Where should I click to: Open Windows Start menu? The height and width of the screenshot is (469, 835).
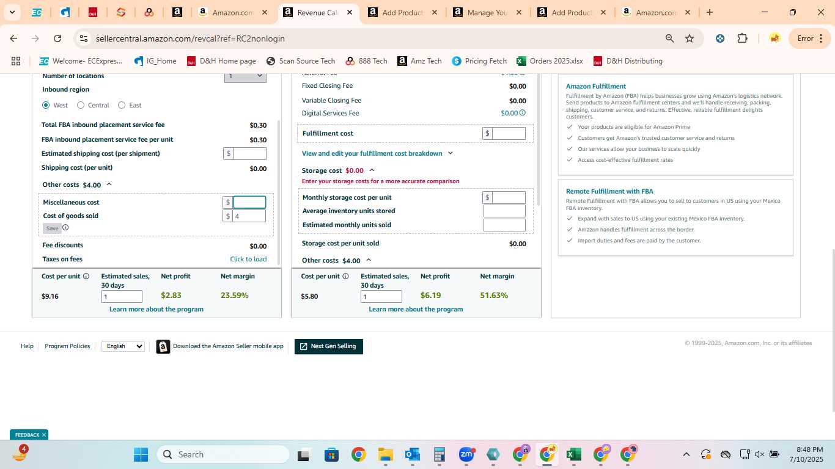(x=141, y=454)
